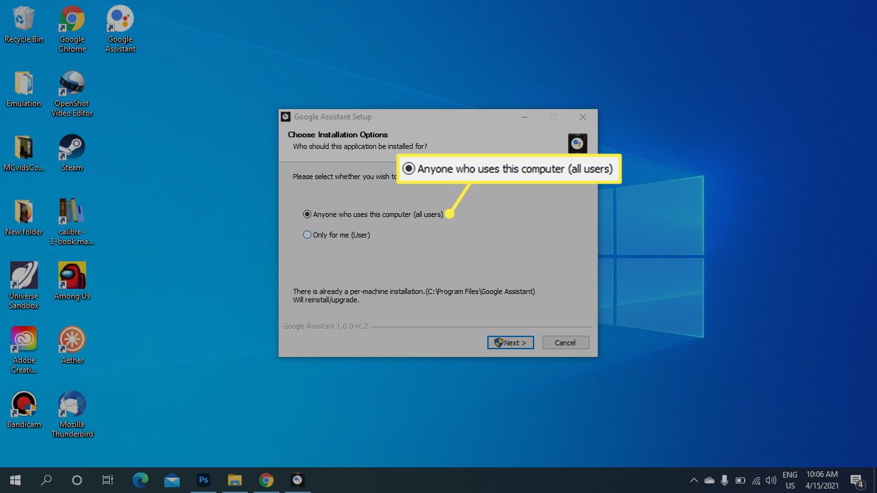
Task: Open File Explorer from the taskbar
Action: [234, 480]
